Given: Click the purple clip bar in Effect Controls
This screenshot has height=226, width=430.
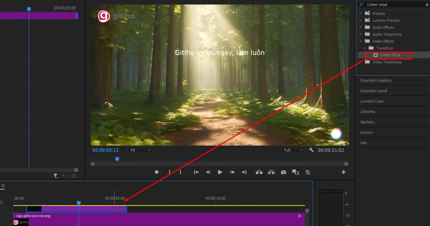Looking at the screenshot, I should 39,16.
